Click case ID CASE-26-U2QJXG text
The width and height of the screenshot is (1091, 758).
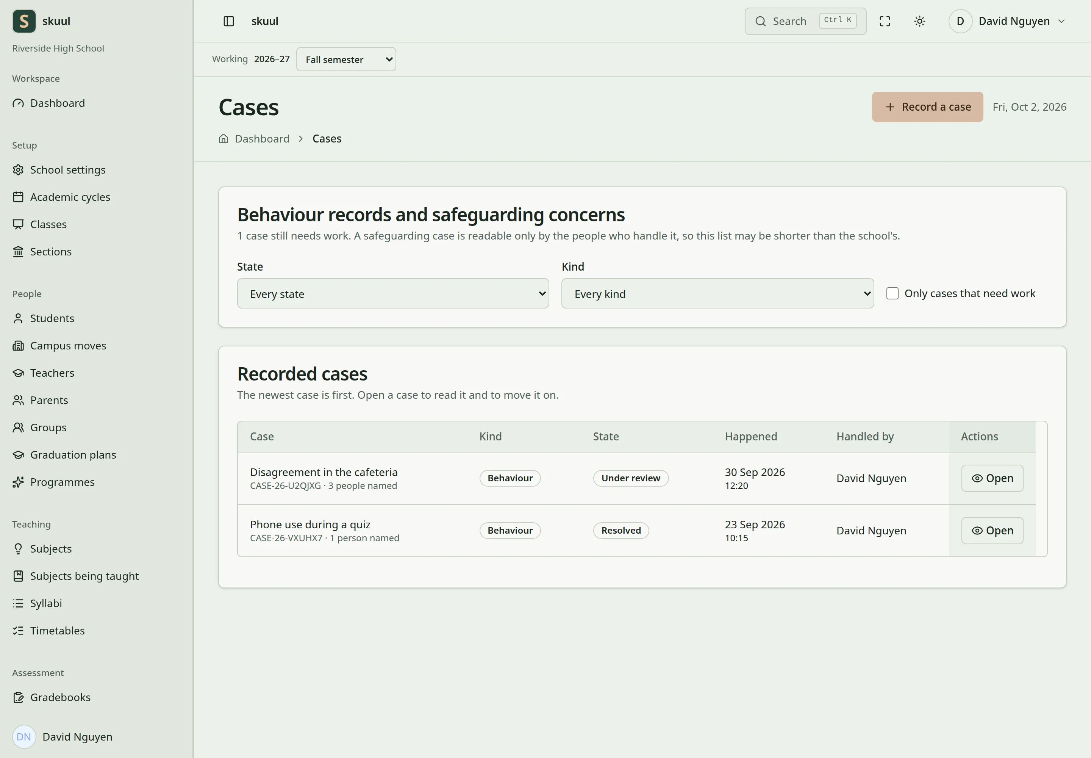pos(285,486)
